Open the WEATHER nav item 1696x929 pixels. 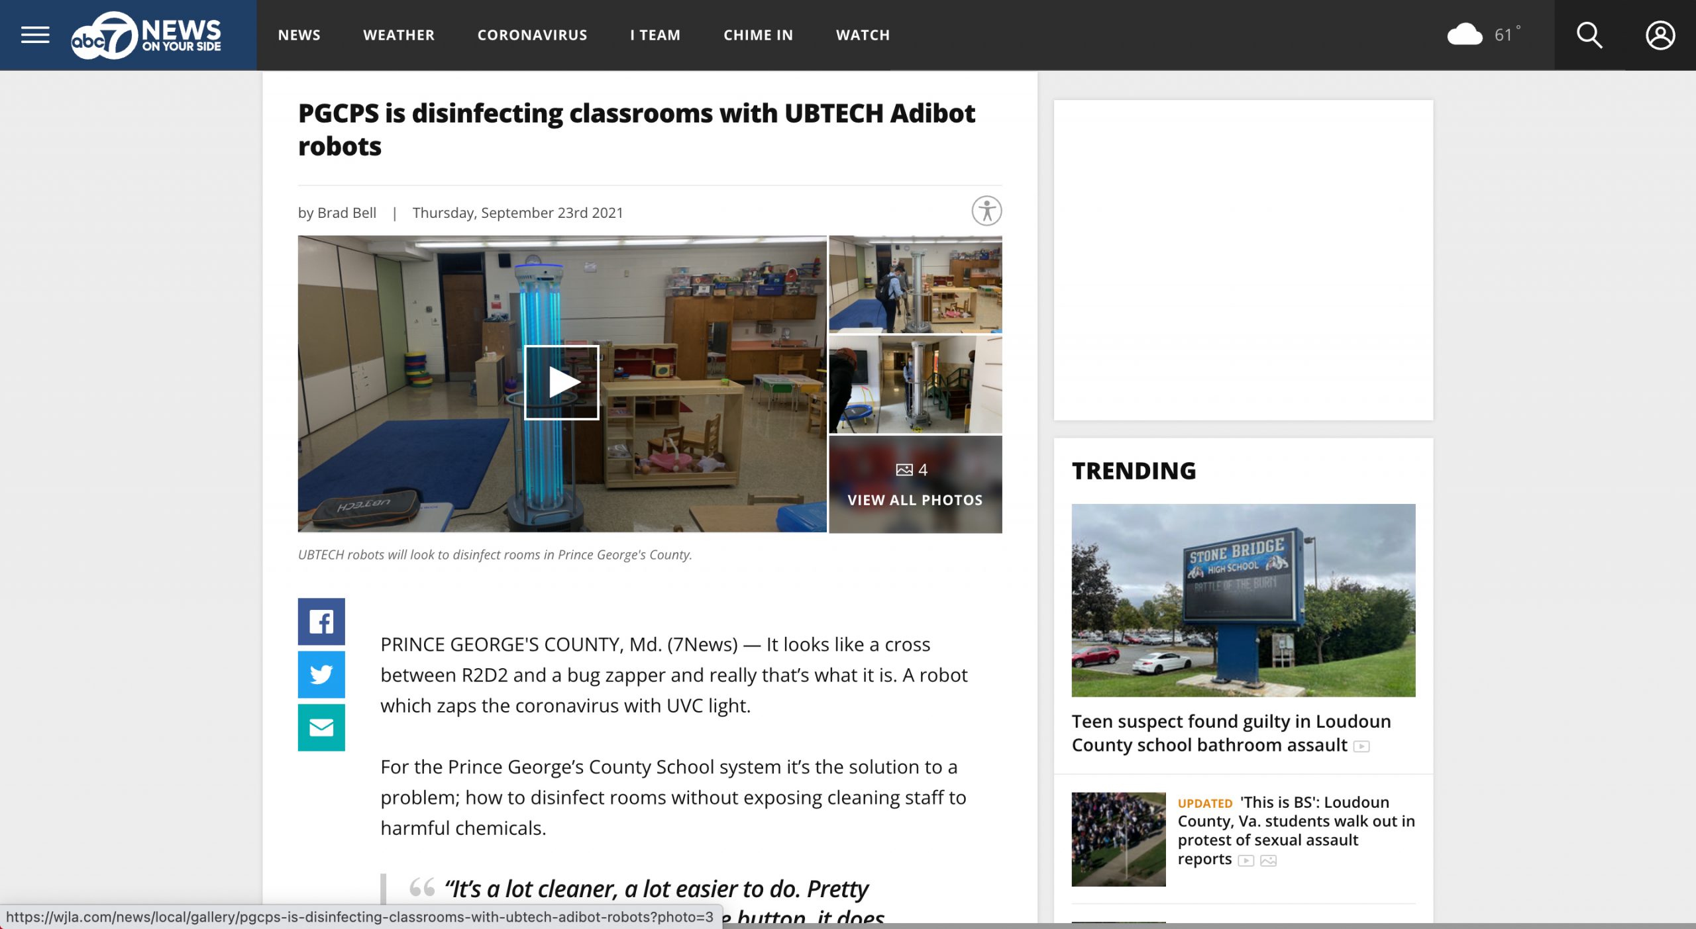(399, 35)
